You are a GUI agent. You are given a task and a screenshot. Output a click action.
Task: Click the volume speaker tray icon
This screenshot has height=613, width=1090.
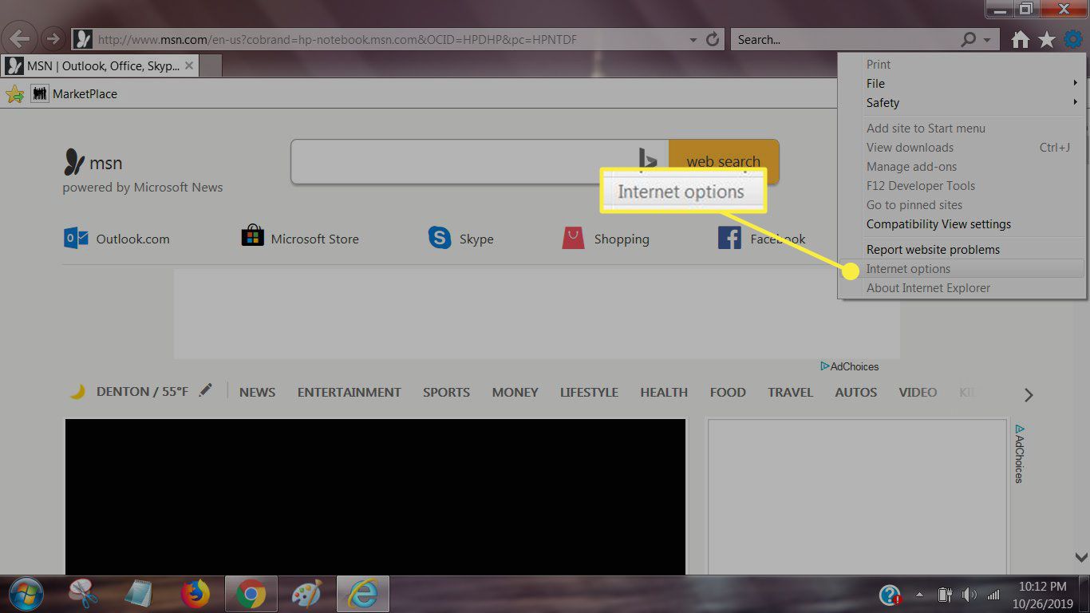tap(970, 595)
